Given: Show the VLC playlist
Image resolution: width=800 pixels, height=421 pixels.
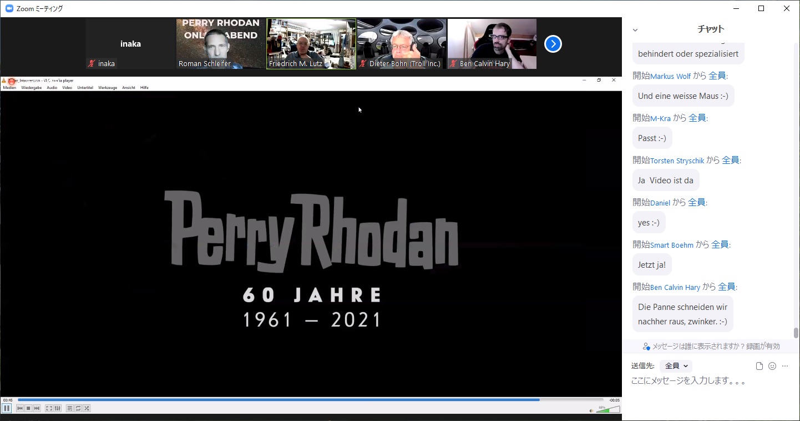Looking at the screenshot, I should pos(69,408).
